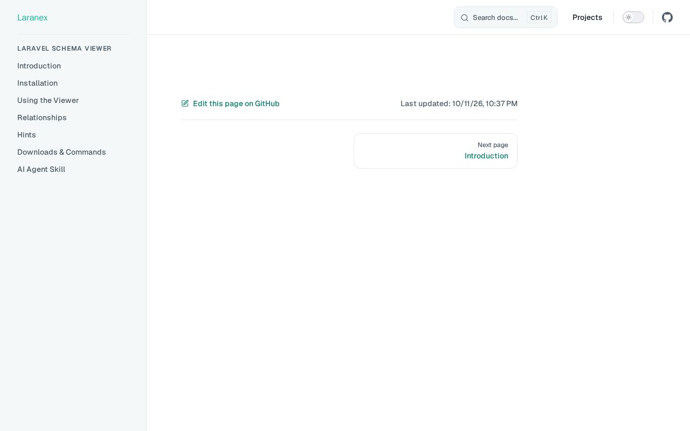Open the GitHub repository icon
The height and width of the screenshot is (431, 690).
tap(667, 17)
